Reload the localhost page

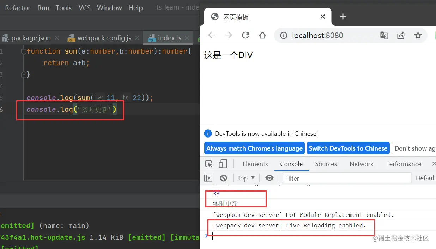coord(246,35)
